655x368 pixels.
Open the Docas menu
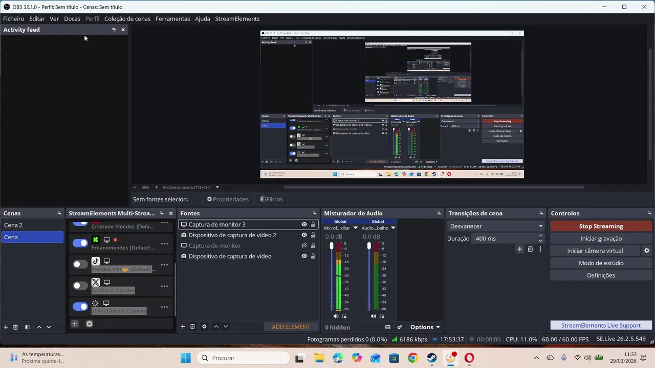pos(72,18)
